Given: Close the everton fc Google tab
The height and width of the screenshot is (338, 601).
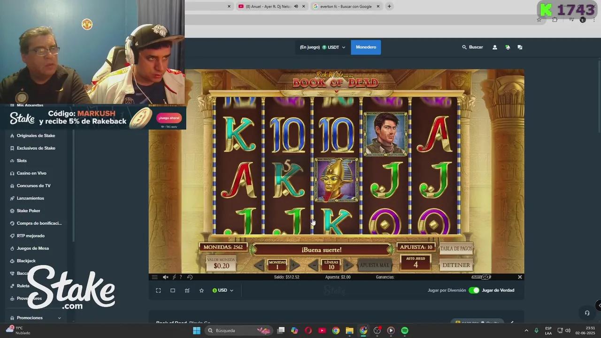Looking at the screenshot, I should point(378,7).
